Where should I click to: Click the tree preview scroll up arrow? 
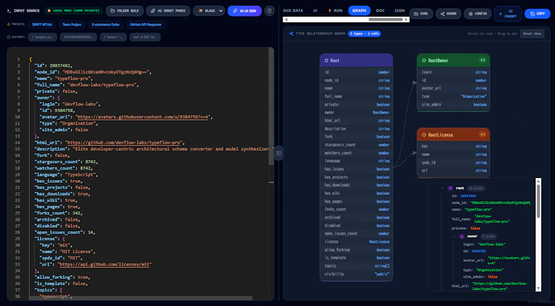pos(538,181)
